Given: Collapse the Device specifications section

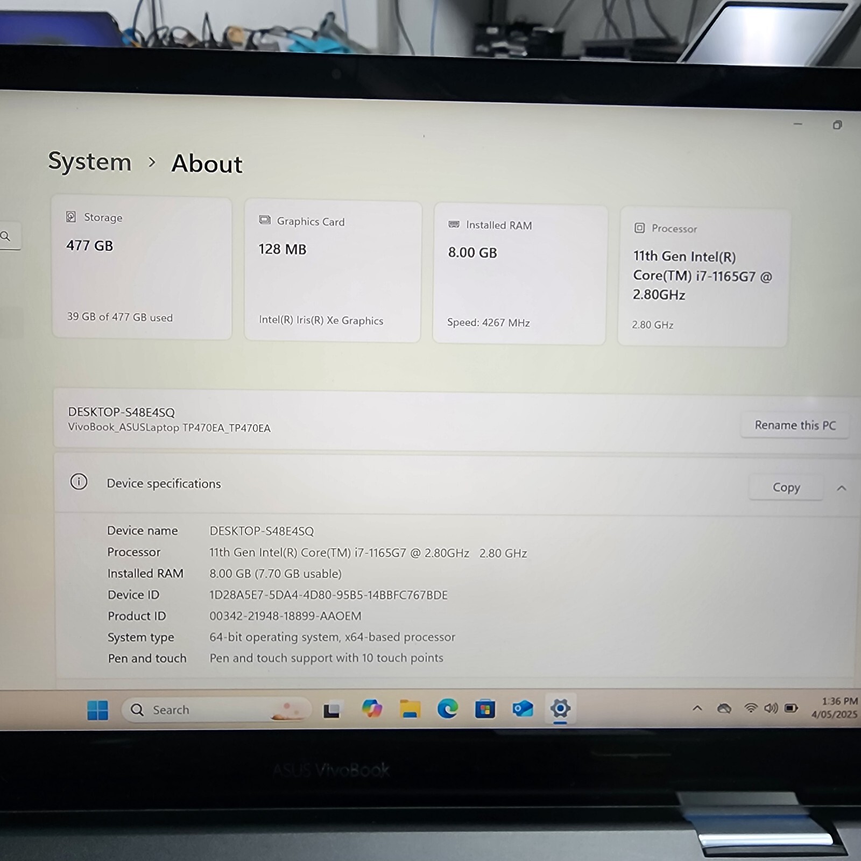Looking at the screenshot, I should pos(842,488).
